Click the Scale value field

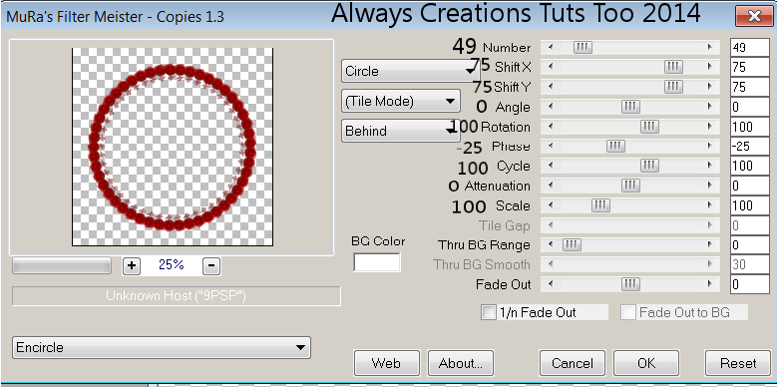coord(750,205)
